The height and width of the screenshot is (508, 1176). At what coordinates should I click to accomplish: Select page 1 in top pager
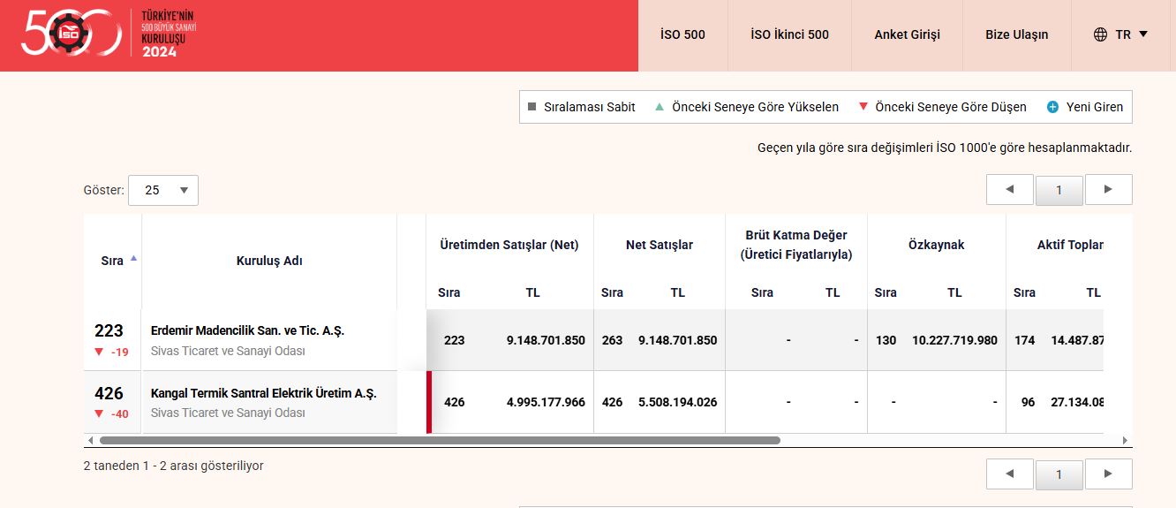click(1059, 190)
